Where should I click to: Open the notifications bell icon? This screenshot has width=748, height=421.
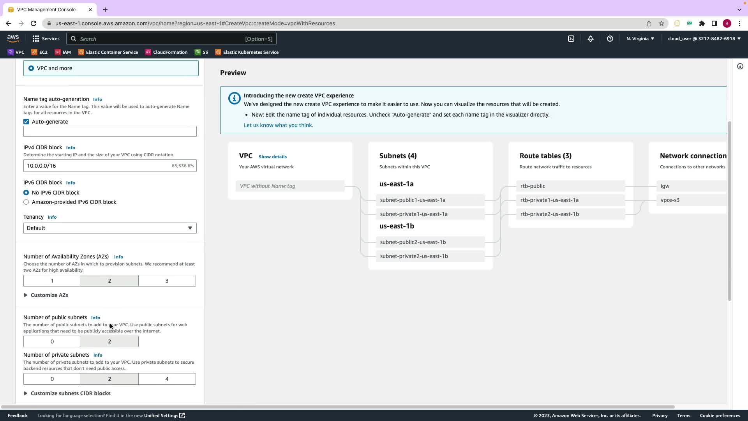(591, 39)
